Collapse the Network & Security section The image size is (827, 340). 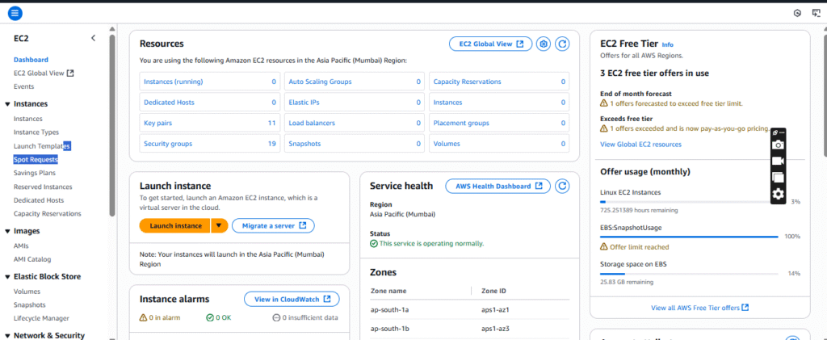[x=7, y=335]
